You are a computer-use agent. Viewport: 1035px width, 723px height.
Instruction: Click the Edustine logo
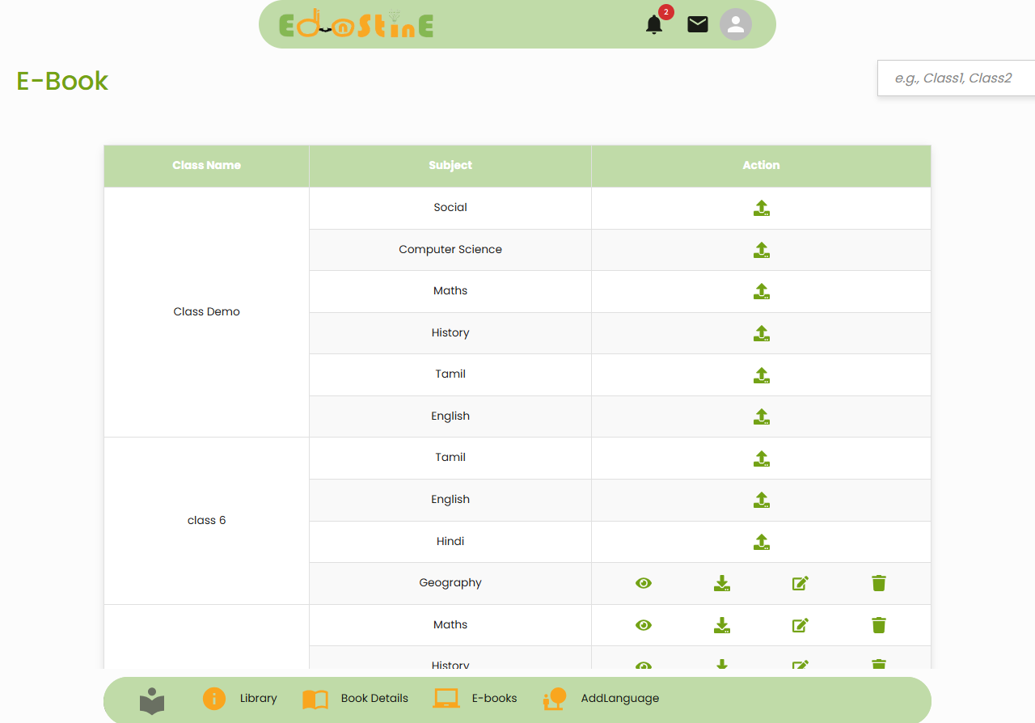pos(357,25)
